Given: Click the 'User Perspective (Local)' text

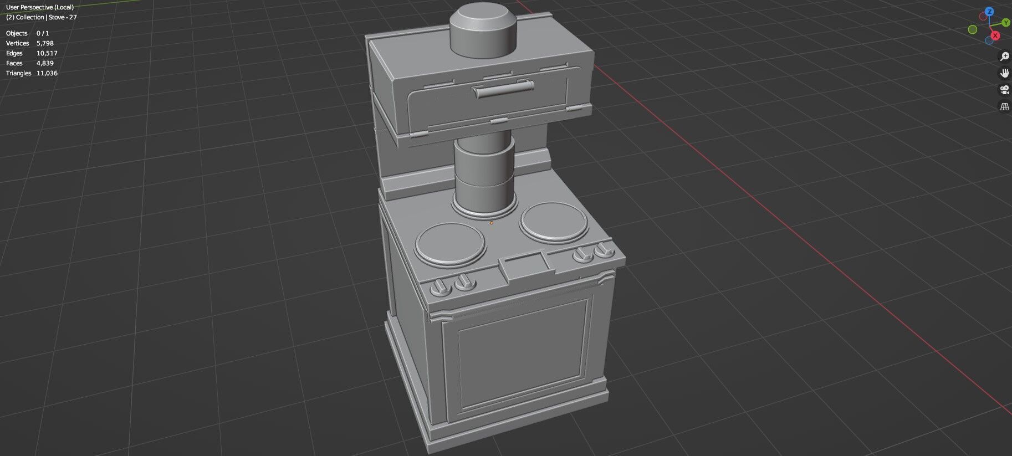Looking at the screenshot, I should [x=40, y=7].
